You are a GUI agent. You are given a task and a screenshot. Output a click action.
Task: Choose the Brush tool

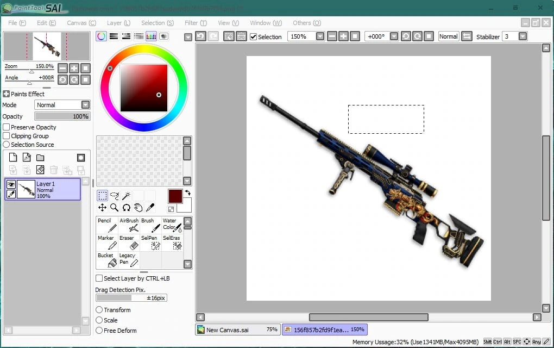coord(150,225)
